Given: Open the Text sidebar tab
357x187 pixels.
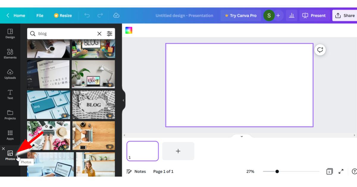Looking at the screenshot, I should click(10, 94).
